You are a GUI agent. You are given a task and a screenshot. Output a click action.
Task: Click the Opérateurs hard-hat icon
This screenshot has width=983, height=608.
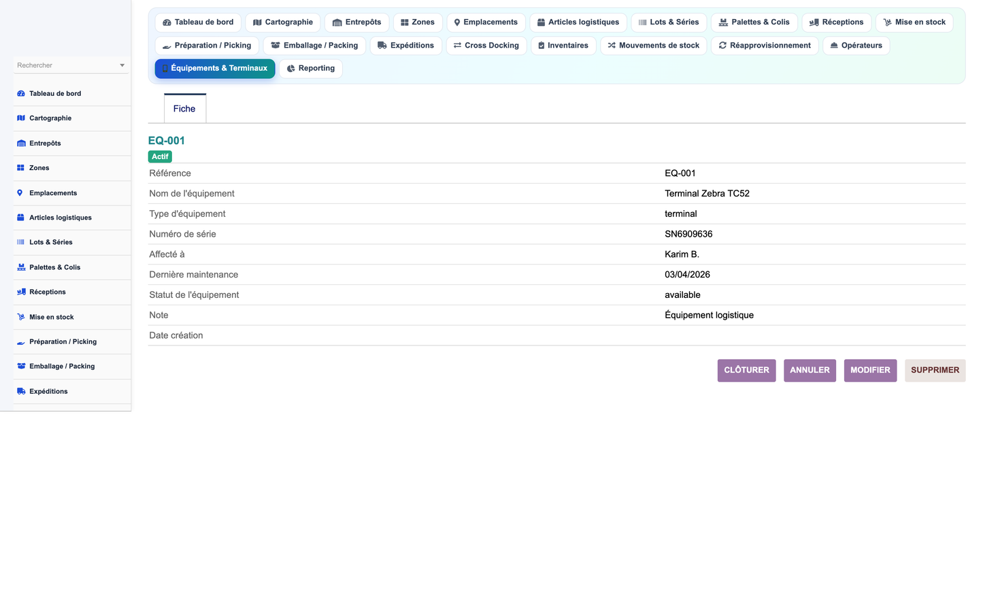(834, 46)
